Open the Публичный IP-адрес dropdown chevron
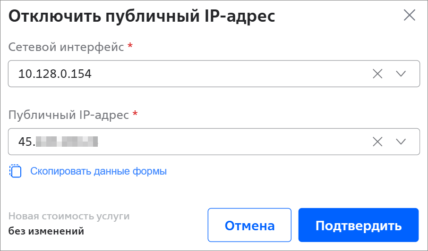428x251 pixels. (401, 142)
